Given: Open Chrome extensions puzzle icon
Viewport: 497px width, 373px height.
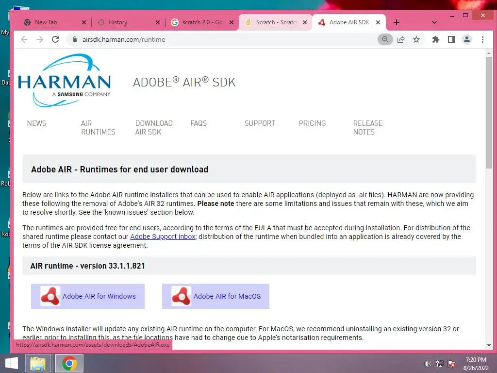Looking at the screenshot, I should (436, 39).
